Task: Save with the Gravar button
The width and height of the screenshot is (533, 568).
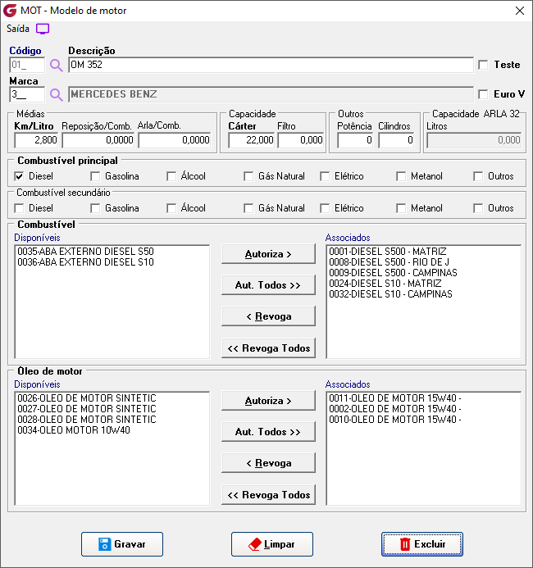Action: (x=122, y=544)
